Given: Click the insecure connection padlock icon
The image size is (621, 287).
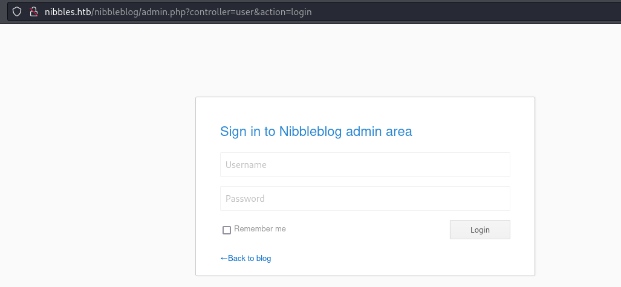Looking at the screenshot, I should [34, 11].
